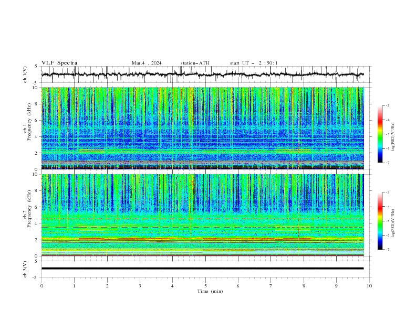Click the "VLF Spectra" plot title
Viewport: 416px width, 321px height.
(x=59, y=63)
